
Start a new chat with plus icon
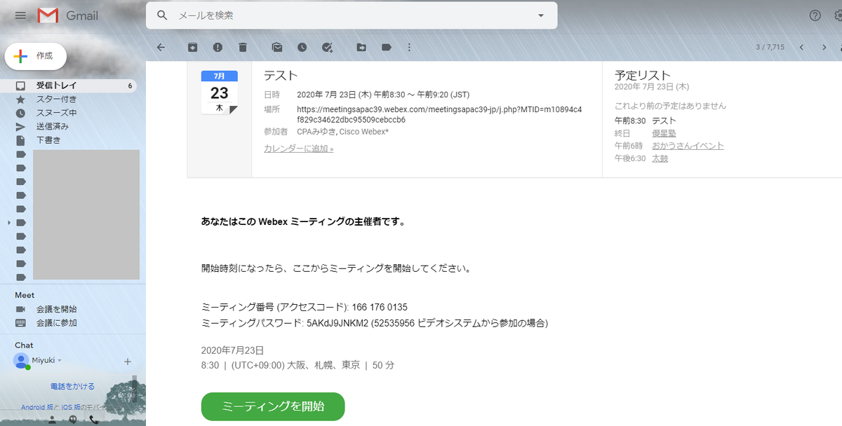click(x=128, y=362)
